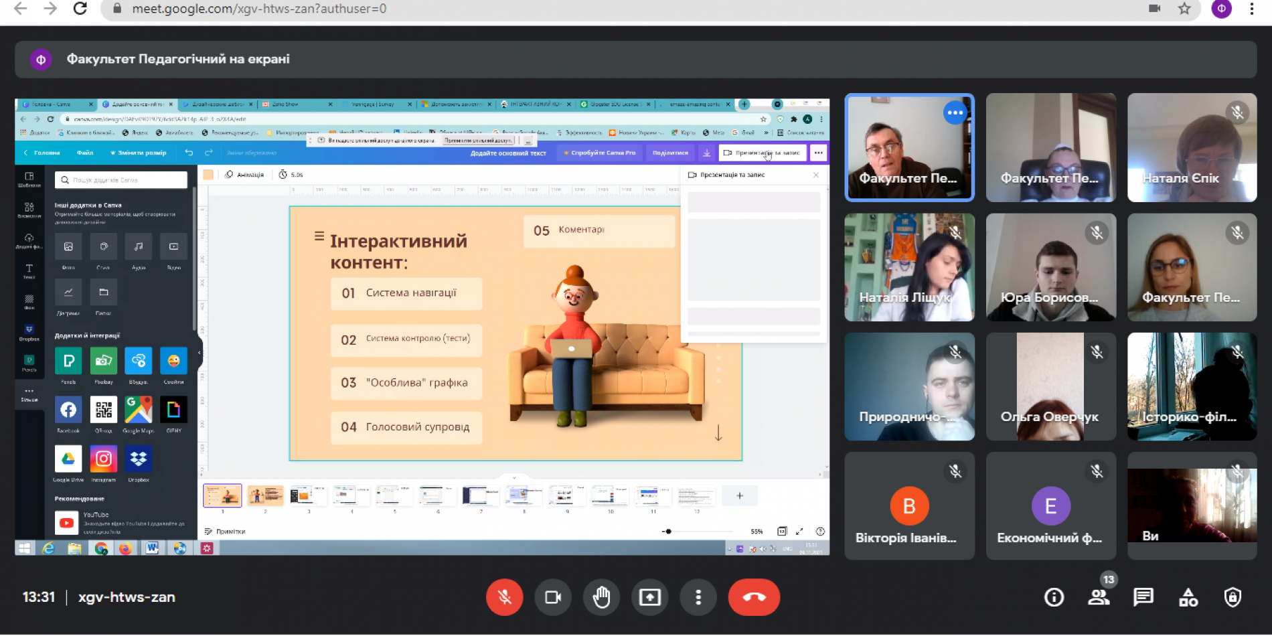
Task: Click the Windows Start button in shared screen
Action: [x=24, y=548]
